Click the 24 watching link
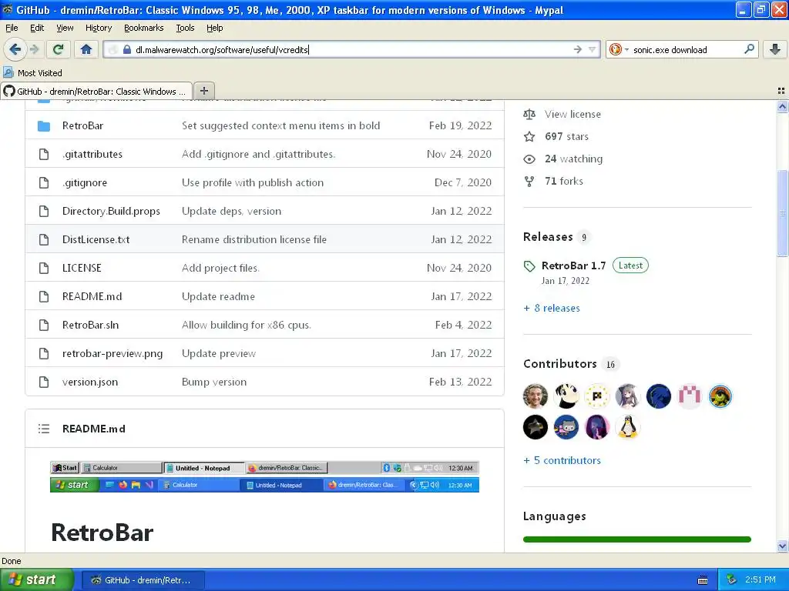789x591 pixels. point(573,159)
